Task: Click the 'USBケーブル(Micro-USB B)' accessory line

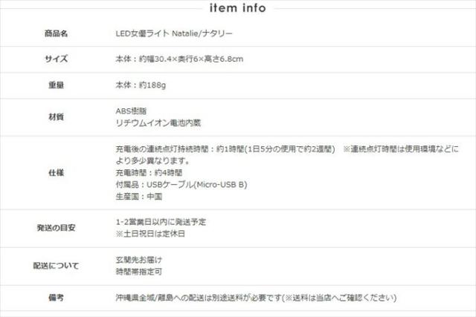Action: point(181,185)
